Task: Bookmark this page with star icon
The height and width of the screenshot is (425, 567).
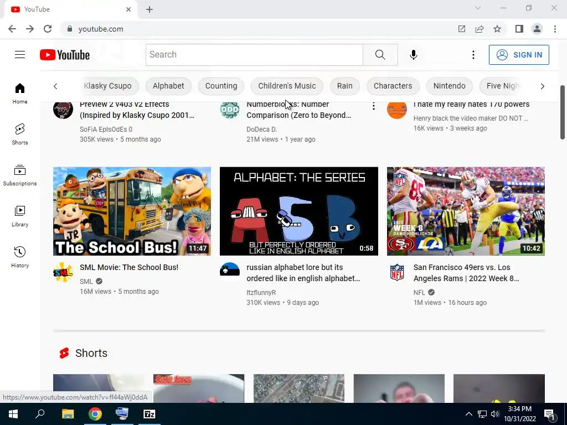Action: [x=497, y=29]
